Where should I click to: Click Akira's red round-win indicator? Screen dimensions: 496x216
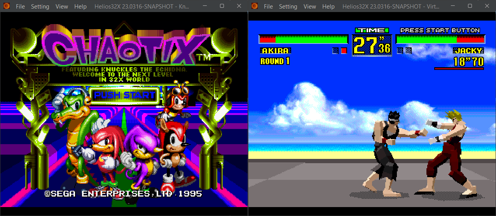344,51
